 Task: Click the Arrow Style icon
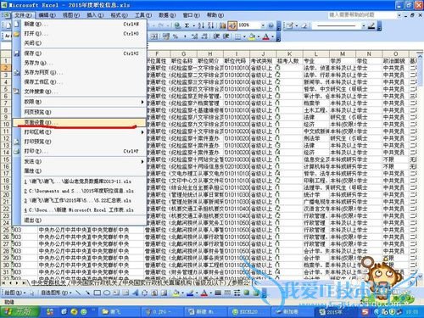pos(237,293)
